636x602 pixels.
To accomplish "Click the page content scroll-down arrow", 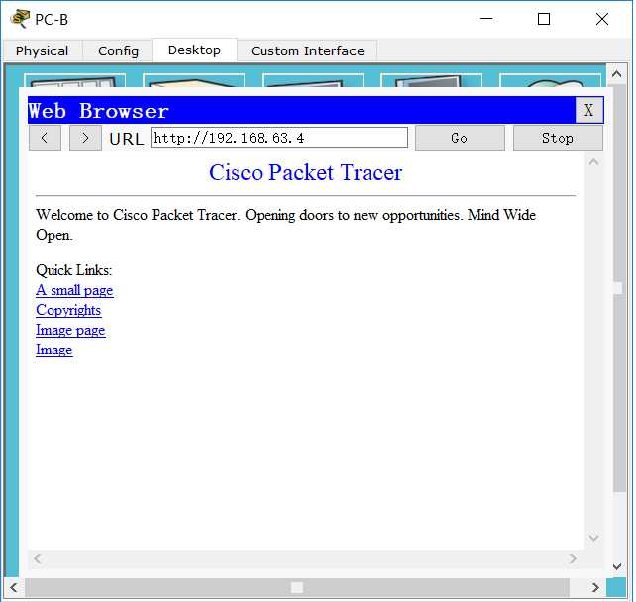I will click(593, 538).
